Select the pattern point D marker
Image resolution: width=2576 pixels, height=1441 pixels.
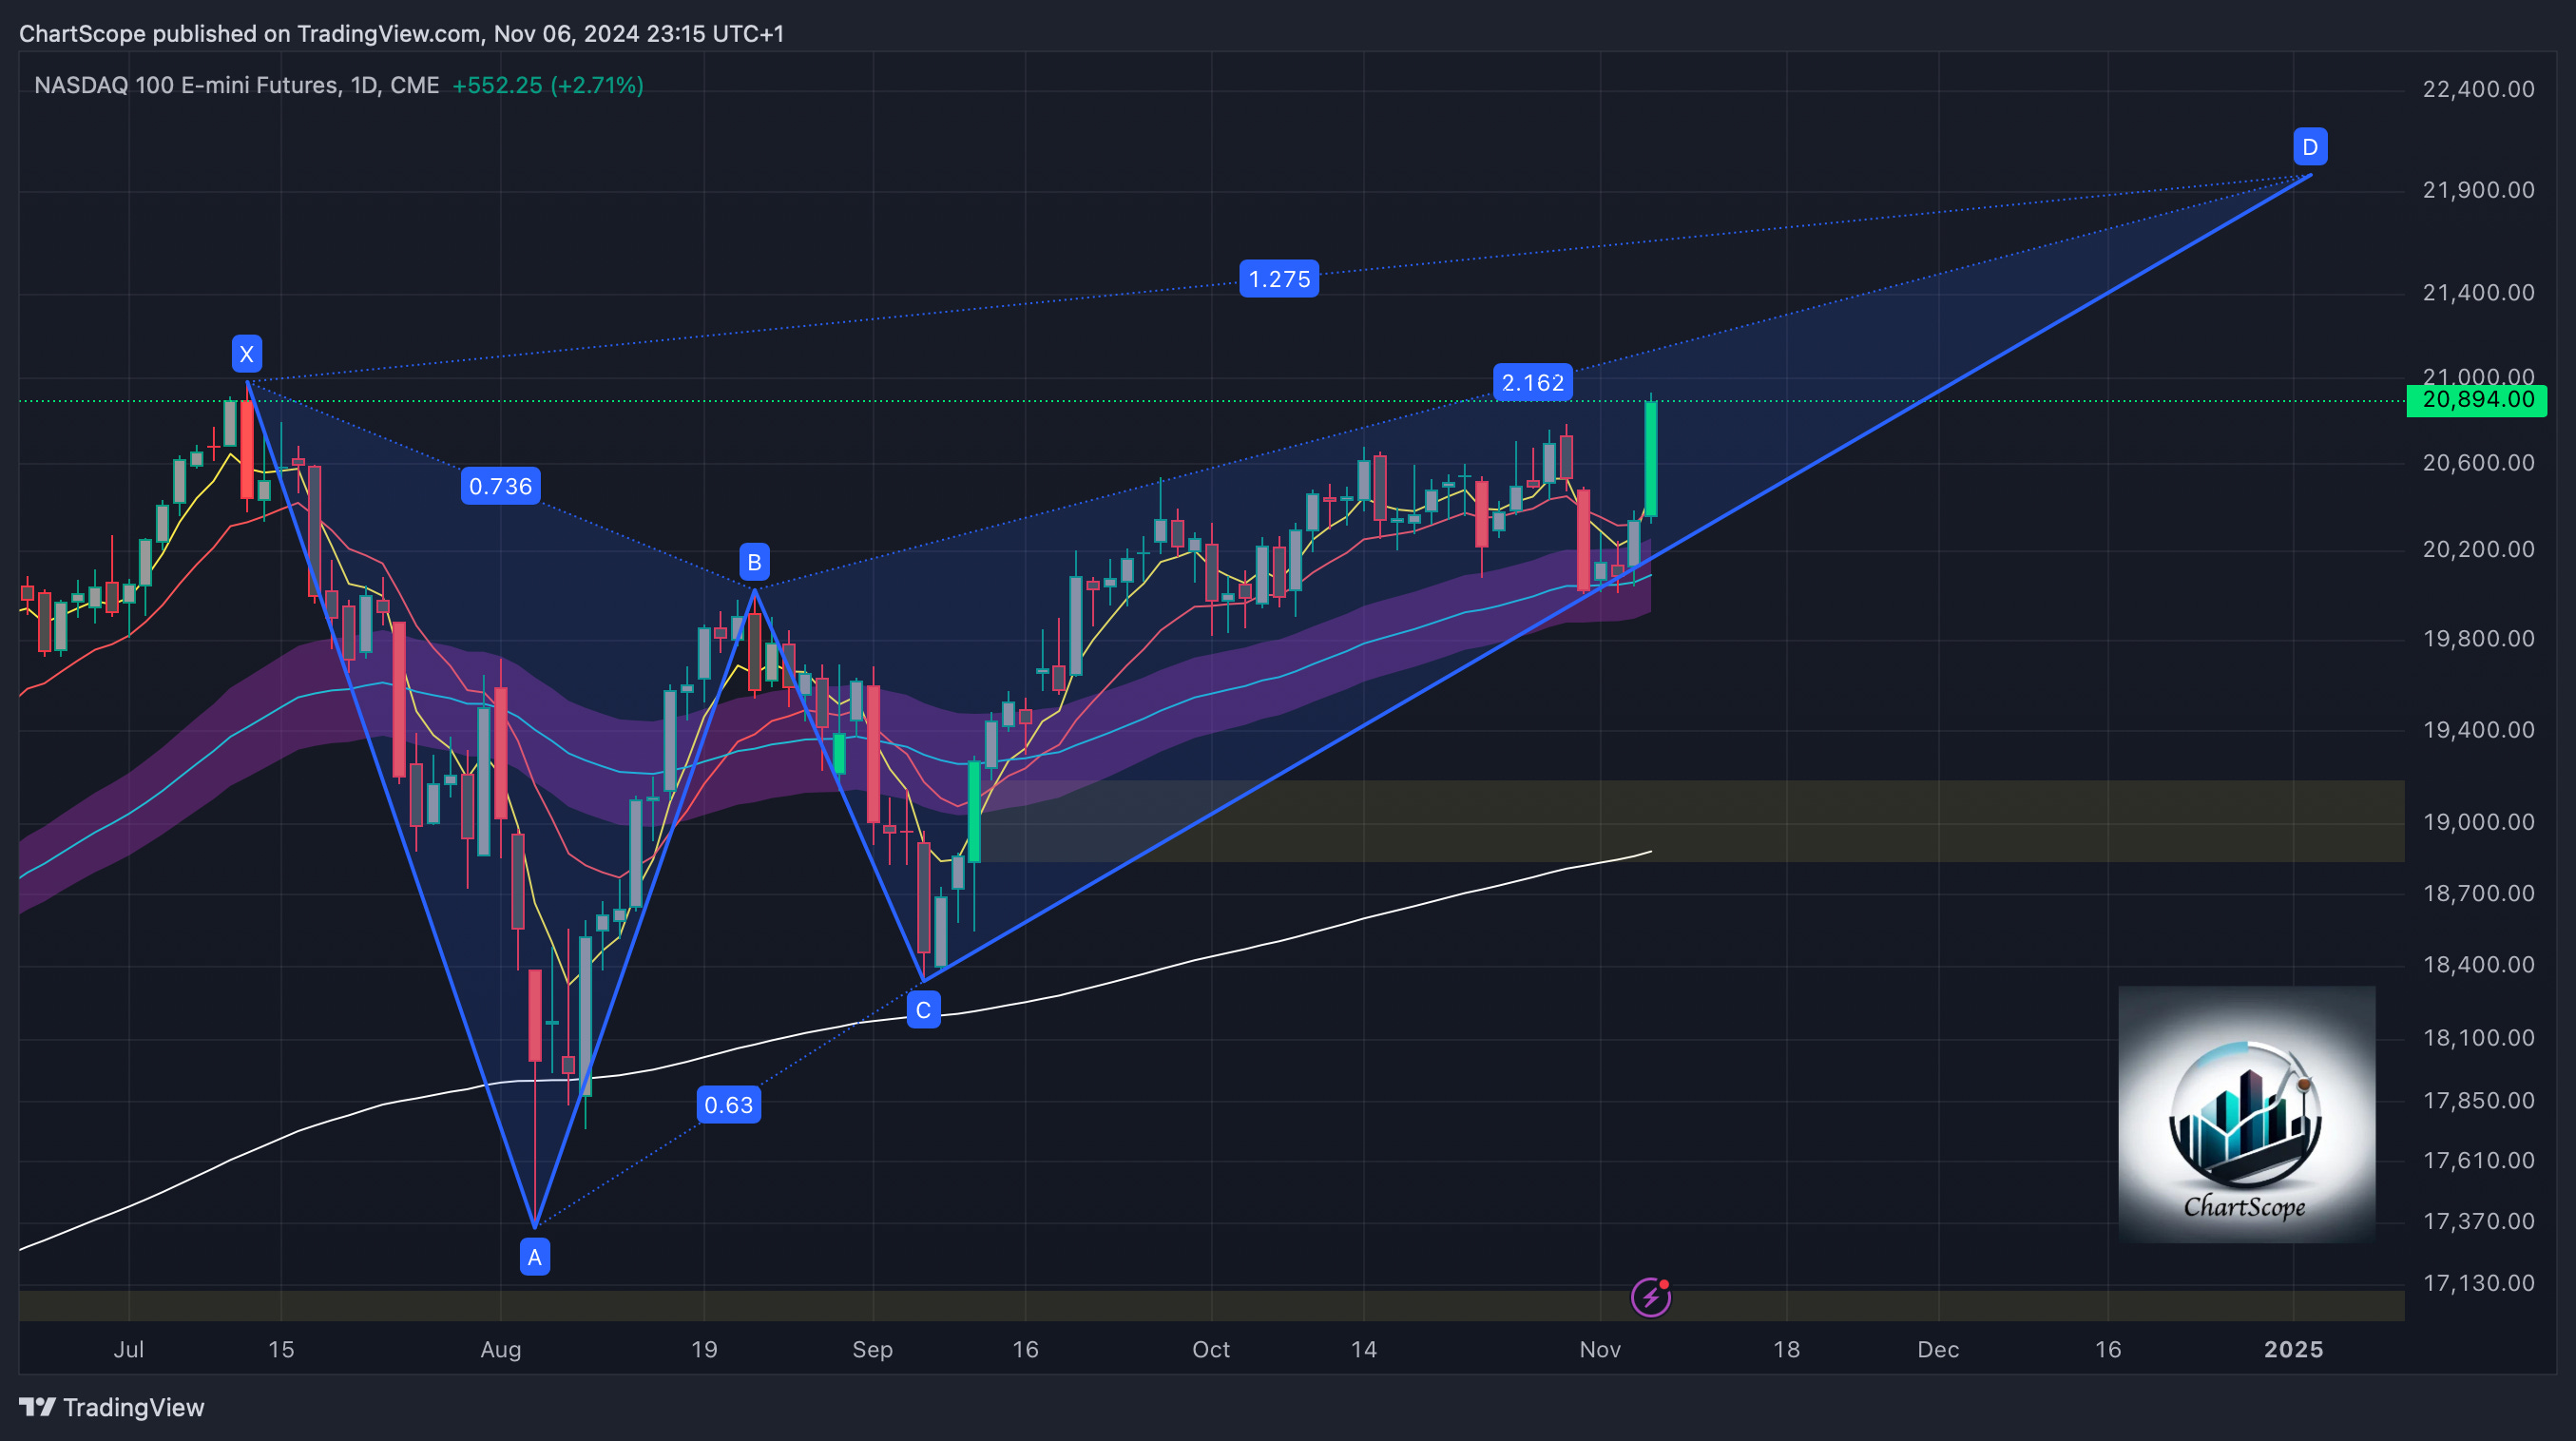pyautogui.click(x=2310, y=147)
